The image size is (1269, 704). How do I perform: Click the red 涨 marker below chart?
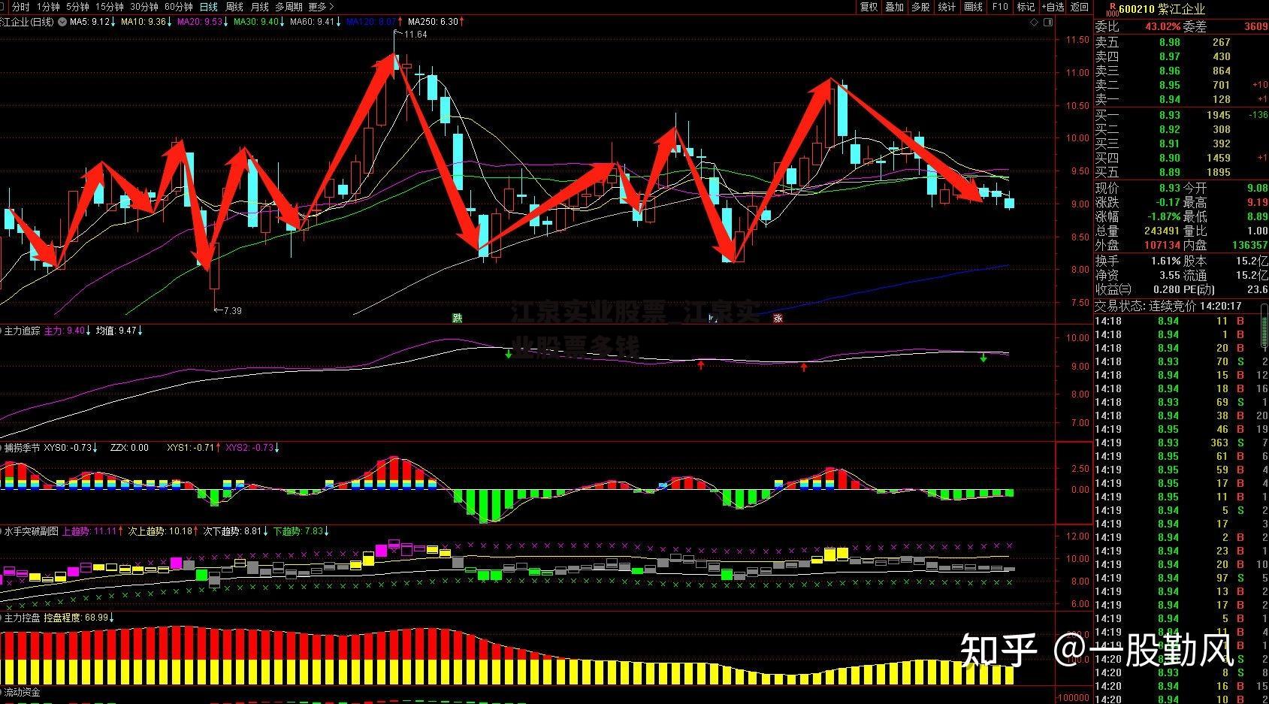point(778,318)
